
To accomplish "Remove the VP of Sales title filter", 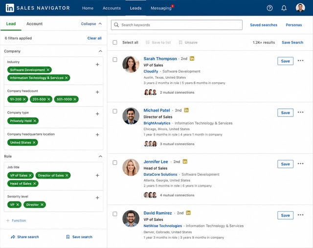I will click(30, 175).
